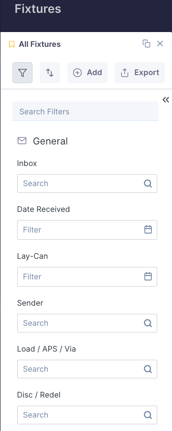Collapse the filter panel with double chevron

pyautogui.click(x=166, y=100)
